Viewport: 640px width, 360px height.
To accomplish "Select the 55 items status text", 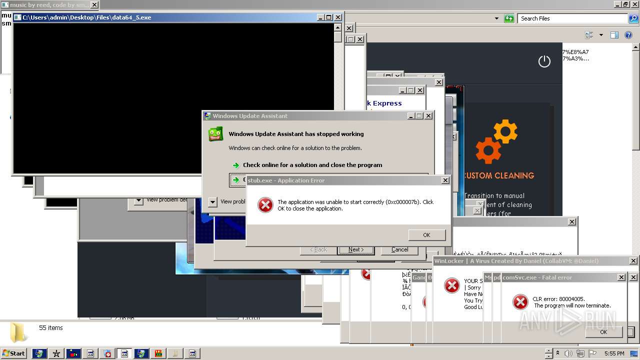I will pos(51,328).
